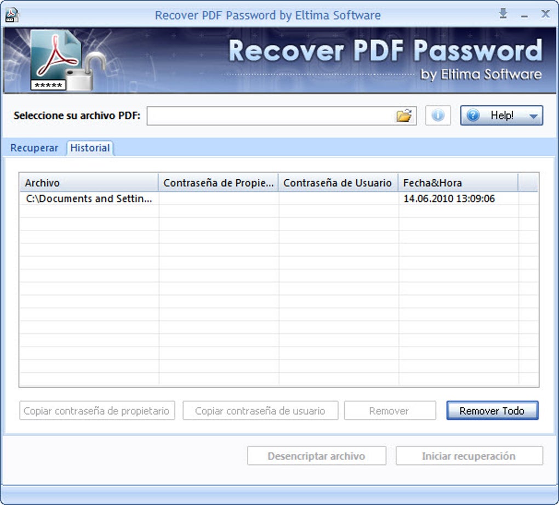Screen dimensions: 559x505
Task: Click the Remover button
Action: (x=390, y=411)
